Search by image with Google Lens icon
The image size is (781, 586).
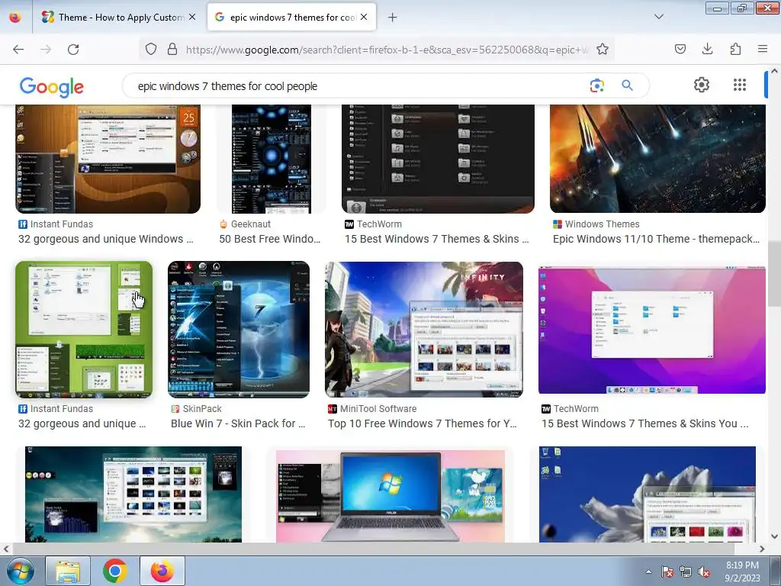pyautogui.click(x=596, y=85)
